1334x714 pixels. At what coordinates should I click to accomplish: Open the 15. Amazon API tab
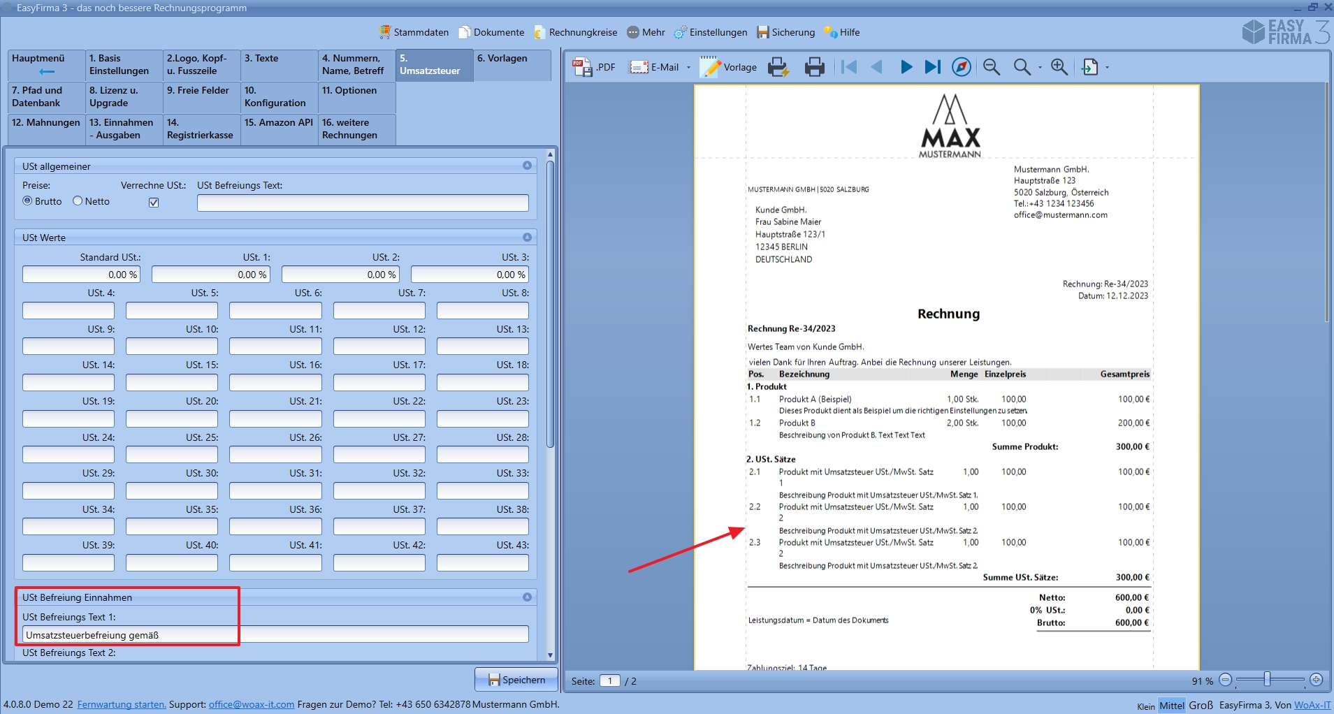280,129
